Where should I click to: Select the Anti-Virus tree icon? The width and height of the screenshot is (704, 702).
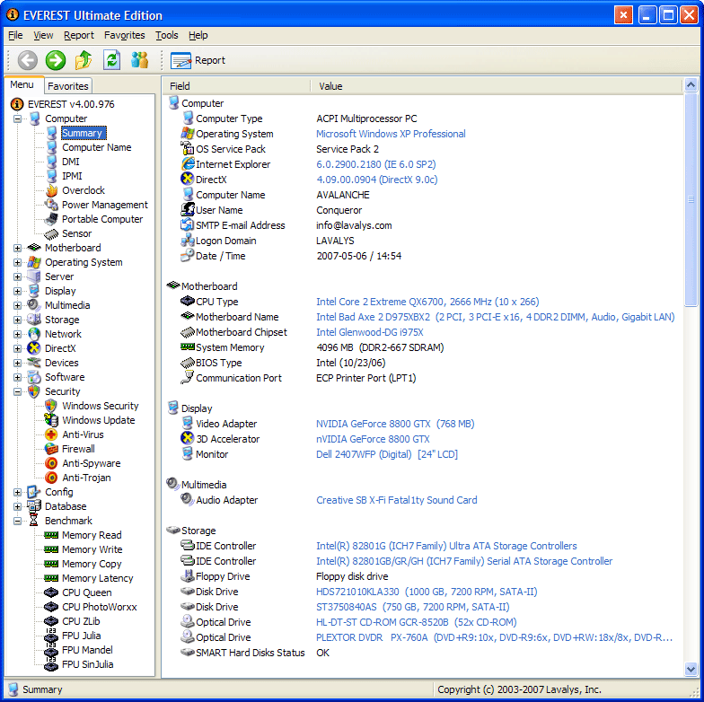coord(51,434)
